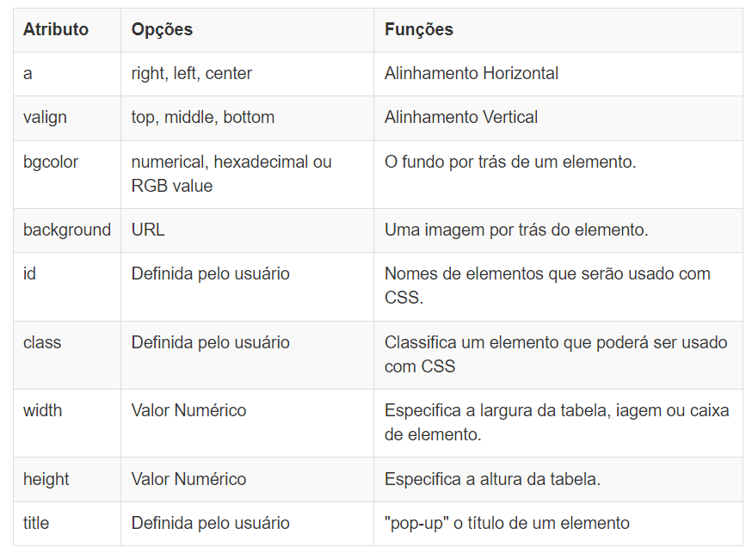Click the Atributo column header
The height and width of the screenshot is (553, 752).
pyautogui.click(x=56, y=29)
